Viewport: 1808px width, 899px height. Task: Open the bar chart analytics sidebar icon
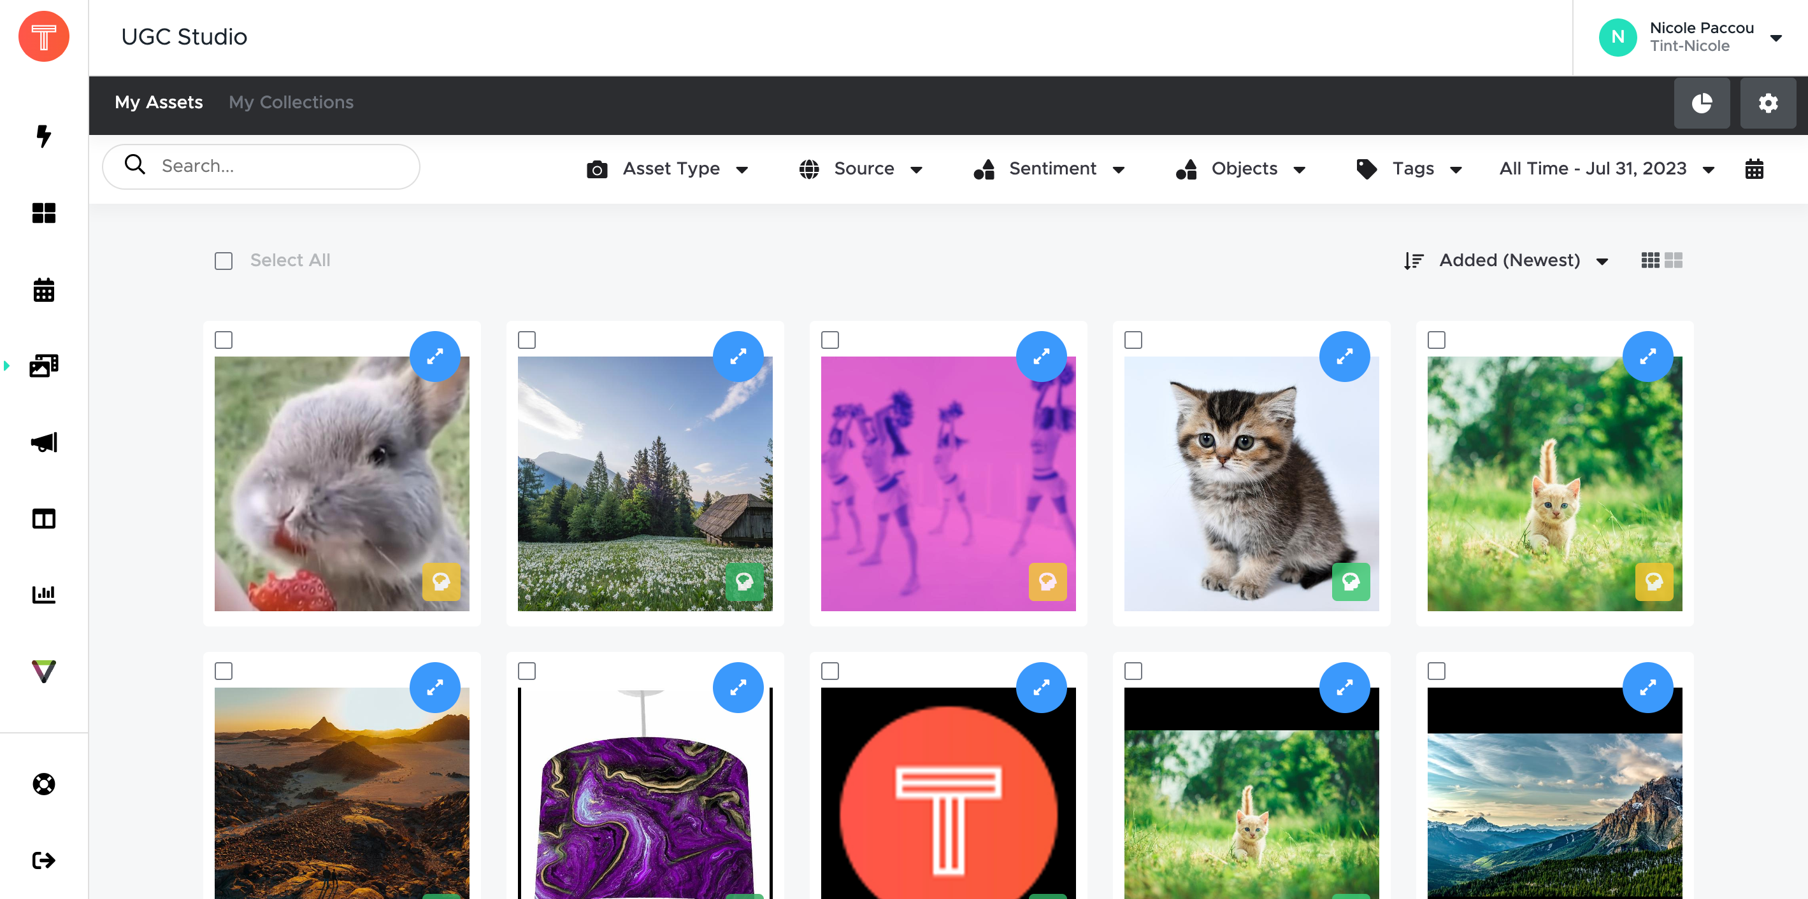[x=43, y=595]
